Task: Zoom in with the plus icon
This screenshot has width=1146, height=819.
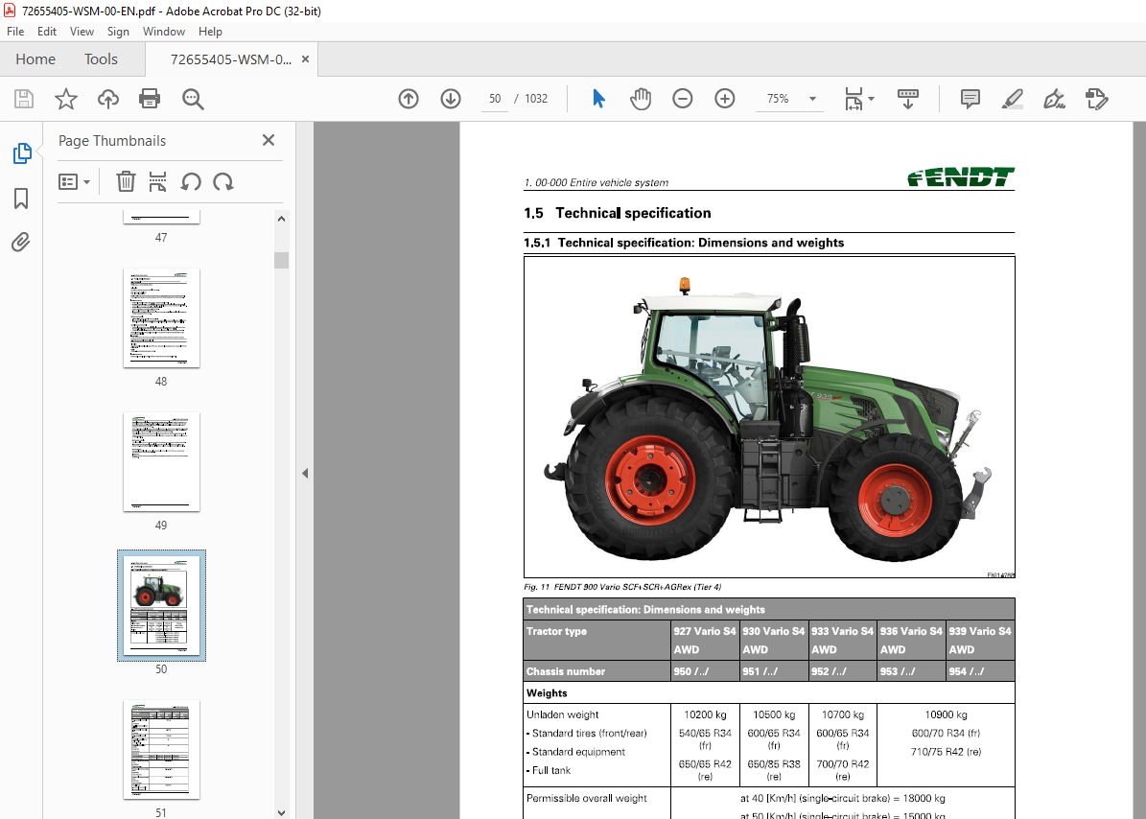Action: pyautogui.click(x=724, y=99)
